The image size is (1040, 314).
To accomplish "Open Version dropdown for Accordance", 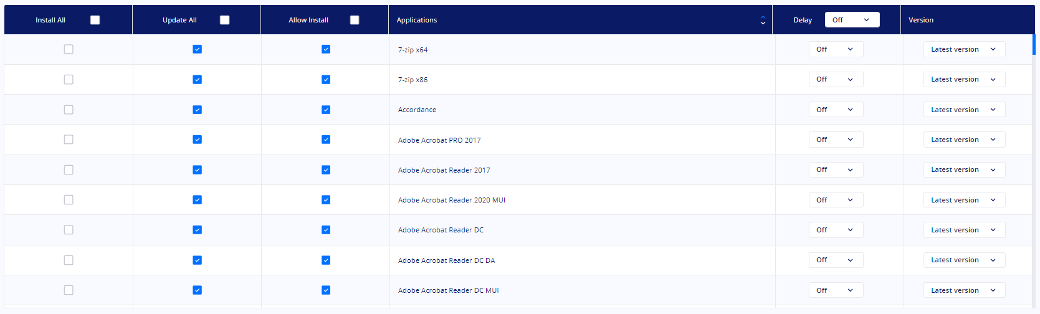I will pyautogui.click(x=964, y=110).
